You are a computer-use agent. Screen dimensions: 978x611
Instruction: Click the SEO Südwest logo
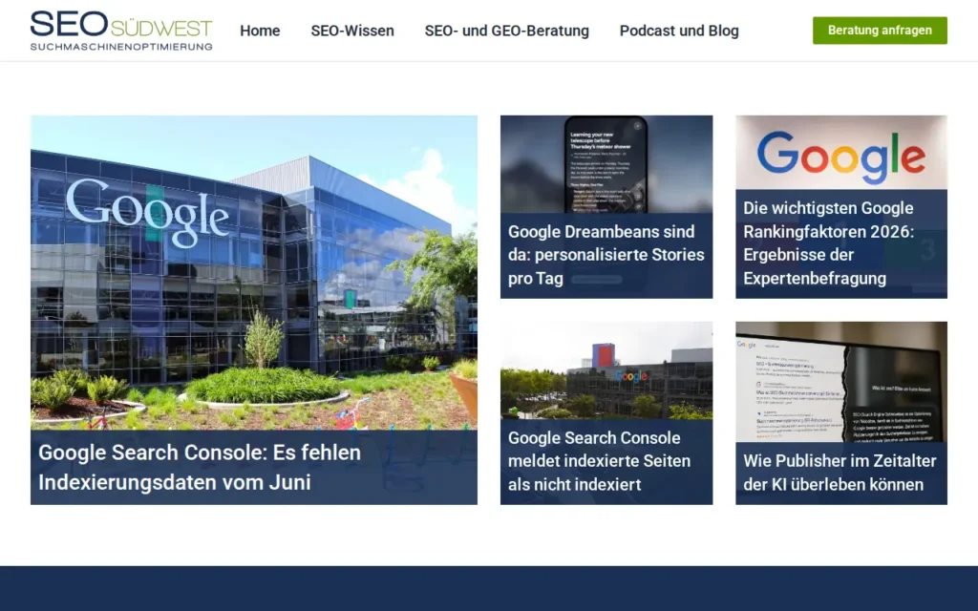click(121, 30)
